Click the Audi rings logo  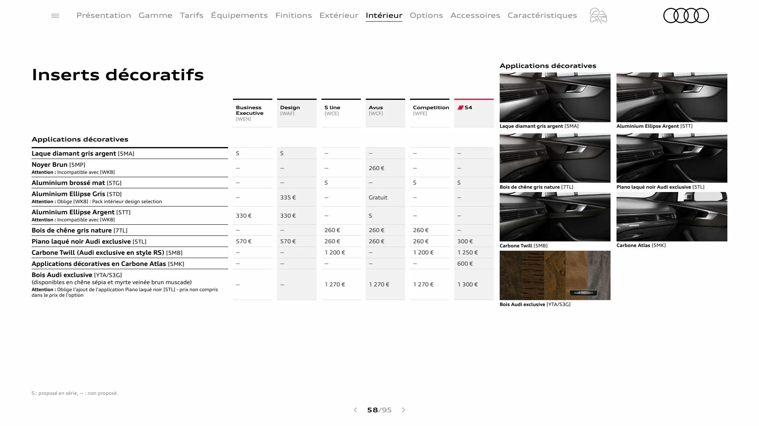coord(686,16)
